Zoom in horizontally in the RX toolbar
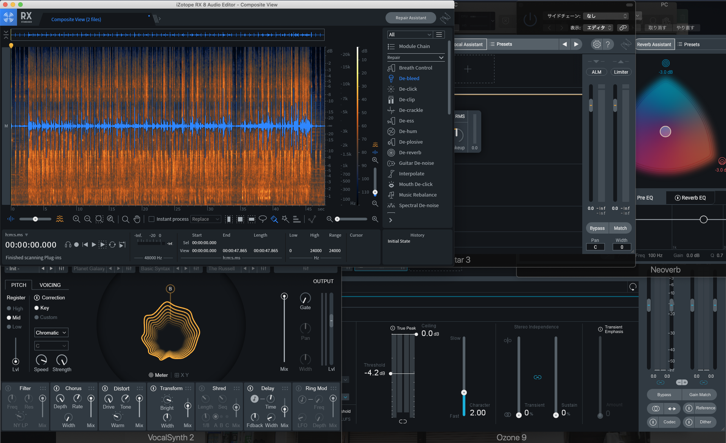726x443 pixels. point(76,219)
